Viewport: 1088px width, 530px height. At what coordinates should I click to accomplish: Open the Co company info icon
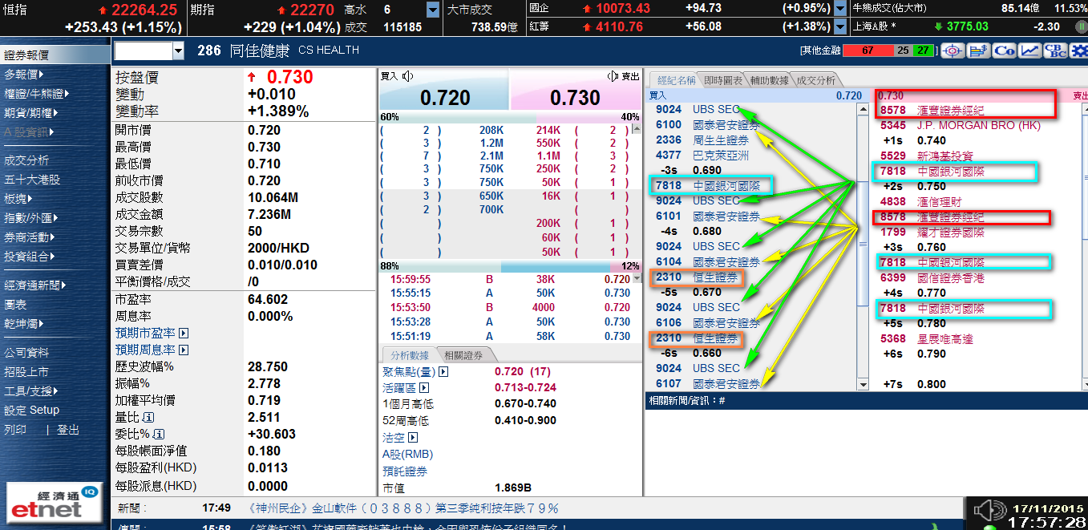1004,51
